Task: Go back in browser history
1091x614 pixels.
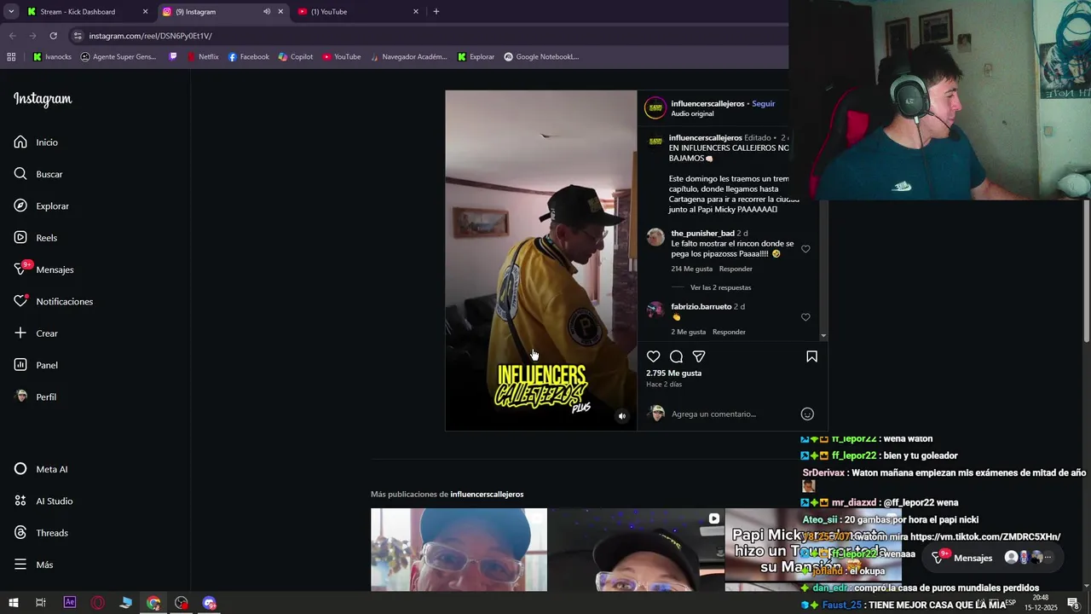Action: [x=12, y=36]
